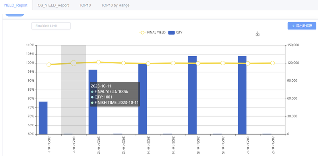Click the tall first 2023-10-12 QTY bar

(93, 102)
